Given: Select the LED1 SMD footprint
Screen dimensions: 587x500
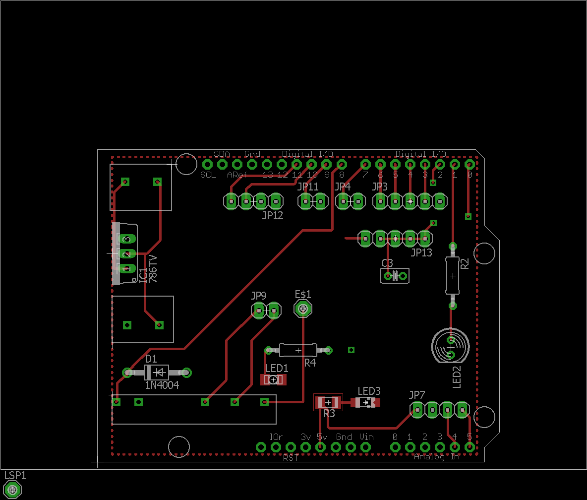Looking at the screenshot, I should click(x=273, y=380).
